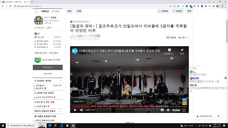Toggle subtitles on the YouTube player

click(162, 110)
